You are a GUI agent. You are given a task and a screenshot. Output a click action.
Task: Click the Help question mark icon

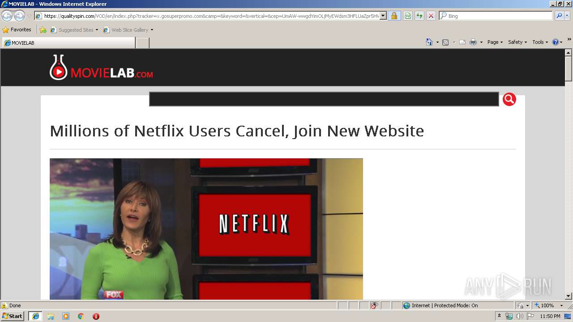(x=555, y=42)
